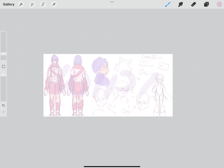Image resolution: width=224 pixels, height=168 pixels.
Task: Tap the iPad home indicator bar
Action: pos(112,167)
